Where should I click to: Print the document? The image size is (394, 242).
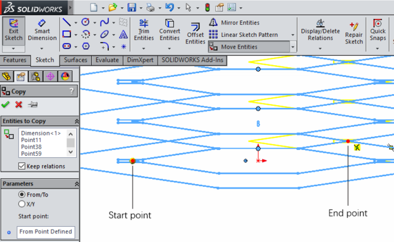tap(150, 7)
